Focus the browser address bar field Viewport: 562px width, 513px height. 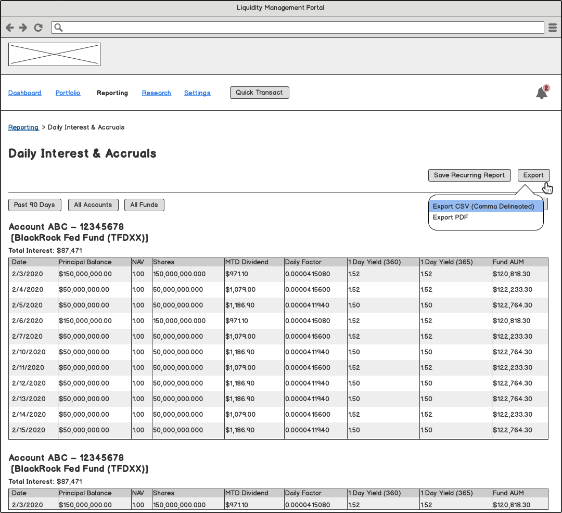pyautogui.click(x=298, y=28)
